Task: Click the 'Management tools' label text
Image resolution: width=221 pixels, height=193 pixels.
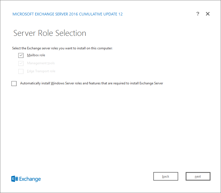Action: (x=41, y=63)
